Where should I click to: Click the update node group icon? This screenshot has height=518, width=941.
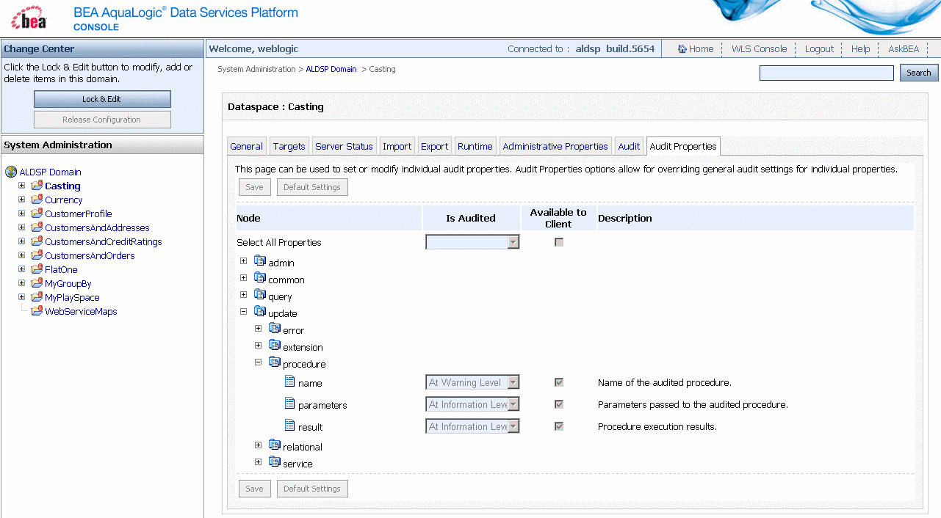(x=260, y=312)
